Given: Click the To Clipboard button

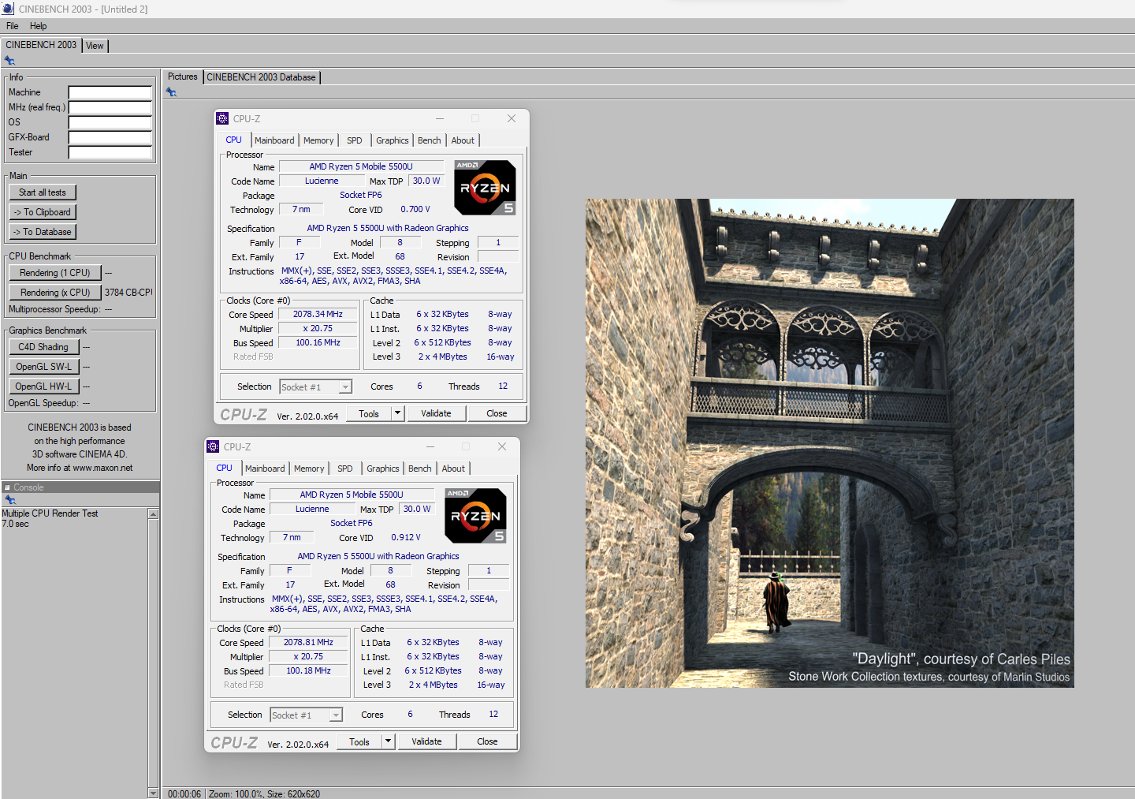Looking at the screenshot, I should point(43,212).
